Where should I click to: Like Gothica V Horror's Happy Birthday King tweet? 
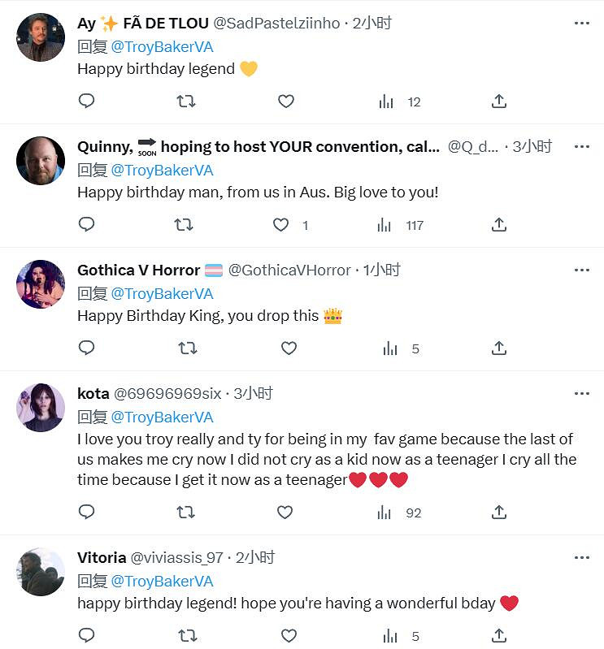click(289, 348)
